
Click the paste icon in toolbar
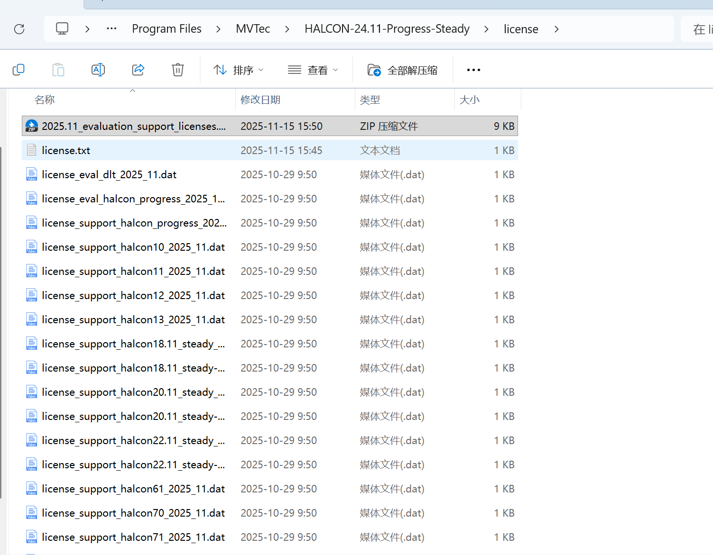[x=58, y=70]
